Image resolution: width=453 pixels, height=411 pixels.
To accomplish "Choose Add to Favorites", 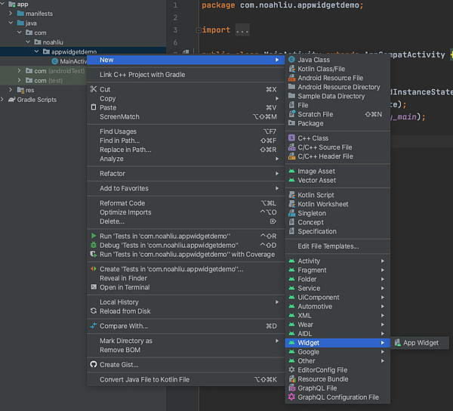I will point(186,188).
